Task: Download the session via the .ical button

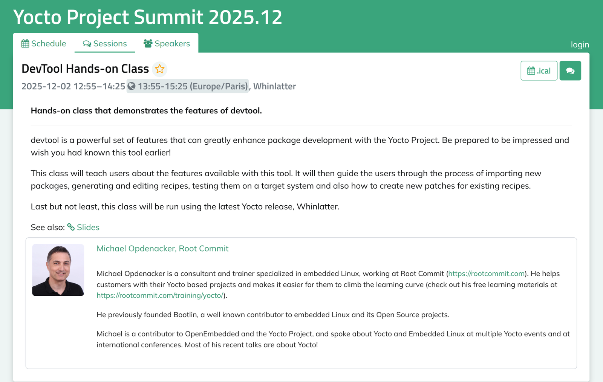Action: pos(539,70)
